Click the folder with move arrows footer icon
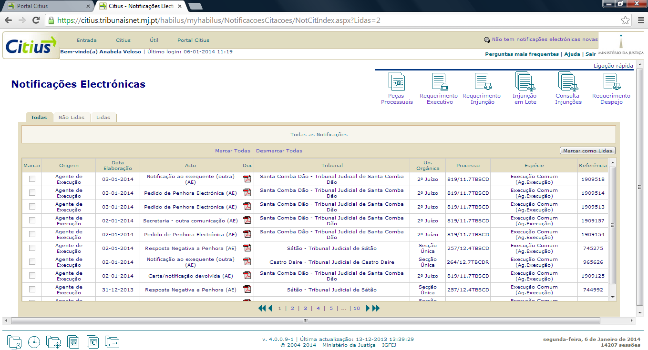This screenshot has width=648, height=350. [x=53, y=342]
